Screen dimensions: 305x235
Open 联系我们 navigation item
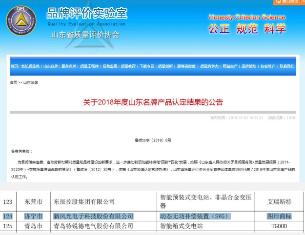[x=286, y=66]
